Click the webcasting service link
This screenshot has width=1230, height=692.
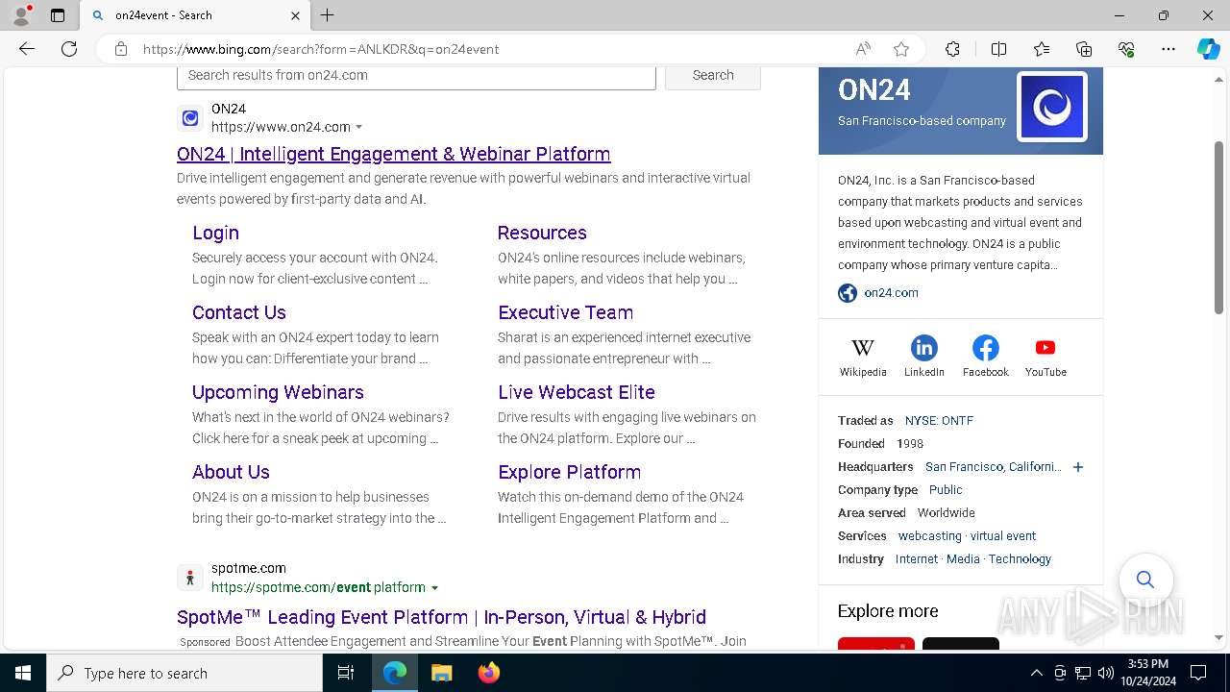(x=929, y=536)
